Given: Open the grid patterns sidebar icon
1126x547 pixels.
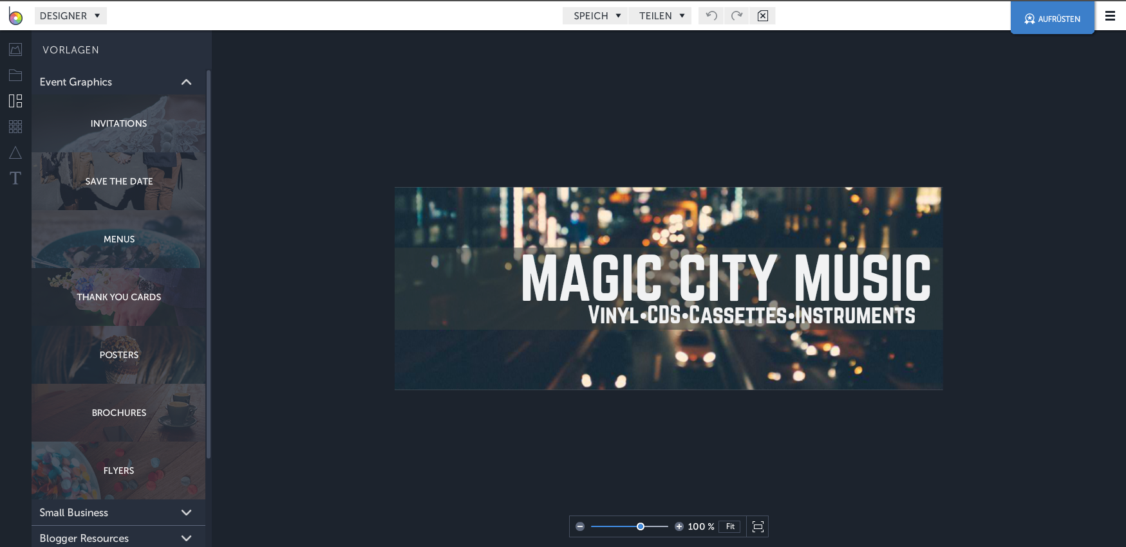Looking at the screenshot, I should pos(15,127).
